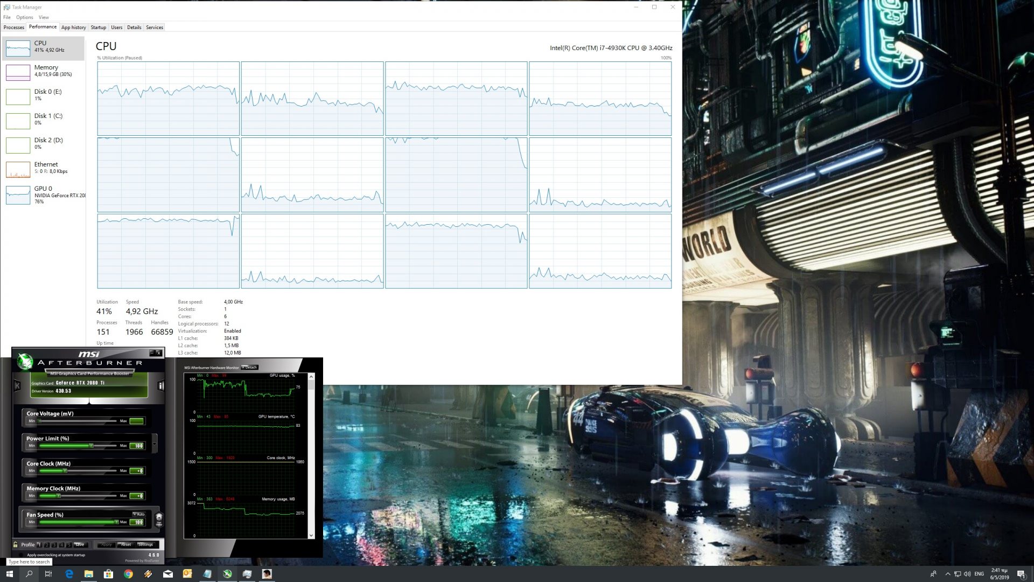Click the Afterburner left 'K' Kombustor icon
The width and height of the screenshot is (1034, 582).
17,386
